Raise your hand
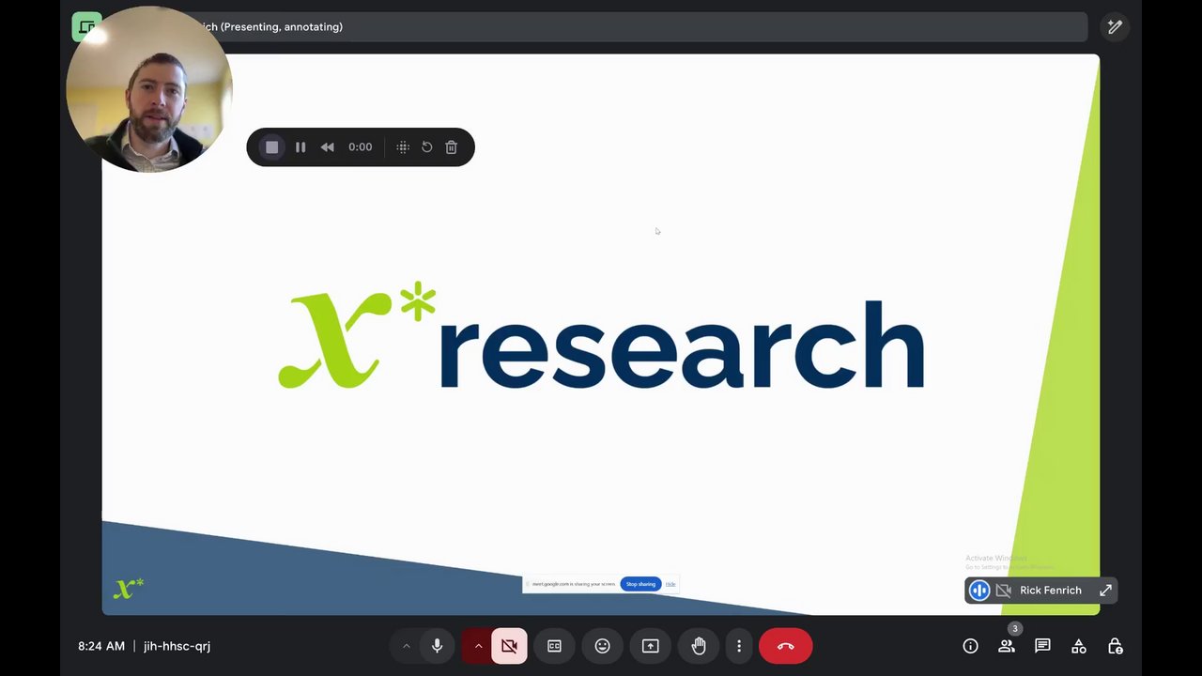The image size is (1202, 676). tap(699, 646)
